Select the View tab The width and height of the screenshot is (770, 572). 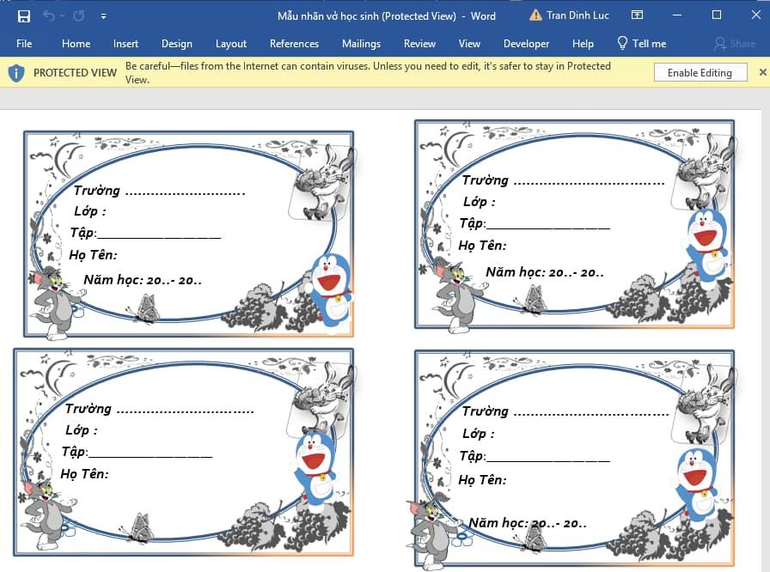click(469, 44)
